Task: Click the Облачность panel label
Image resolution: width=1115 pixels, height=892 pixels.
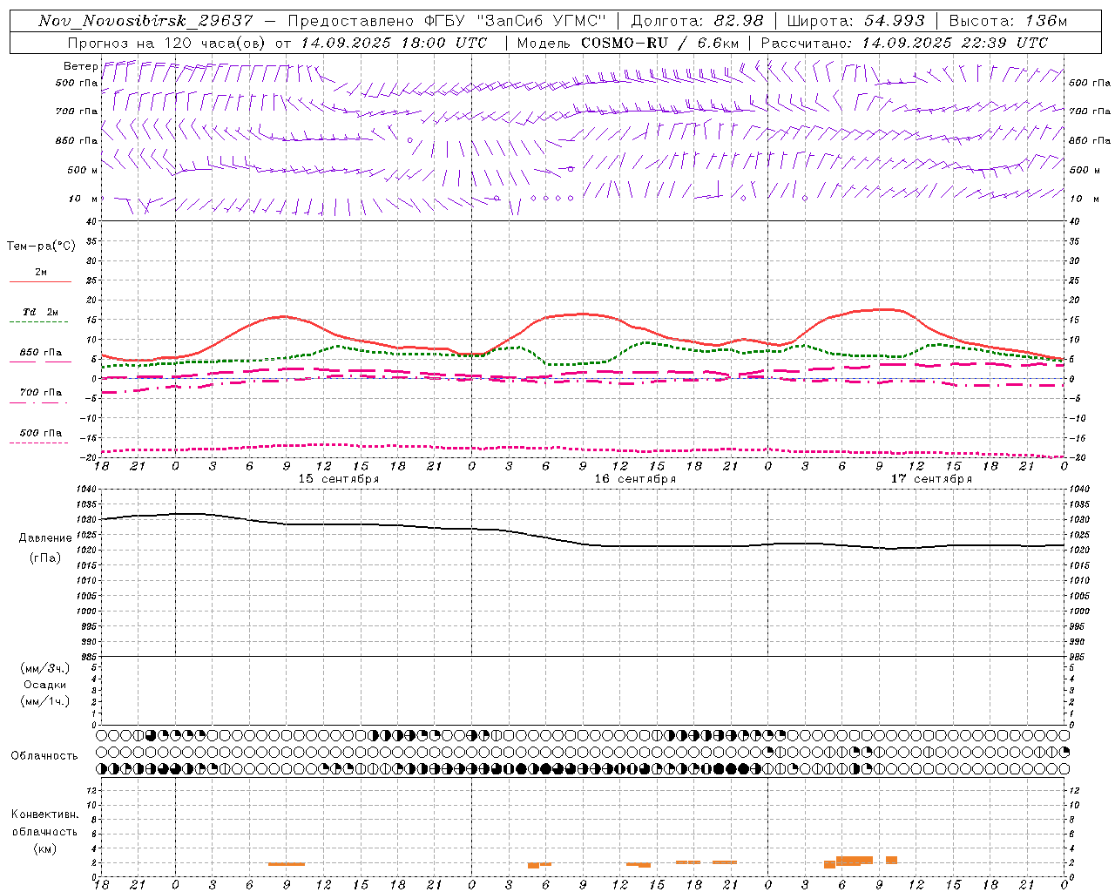Action: pos(44,756)
